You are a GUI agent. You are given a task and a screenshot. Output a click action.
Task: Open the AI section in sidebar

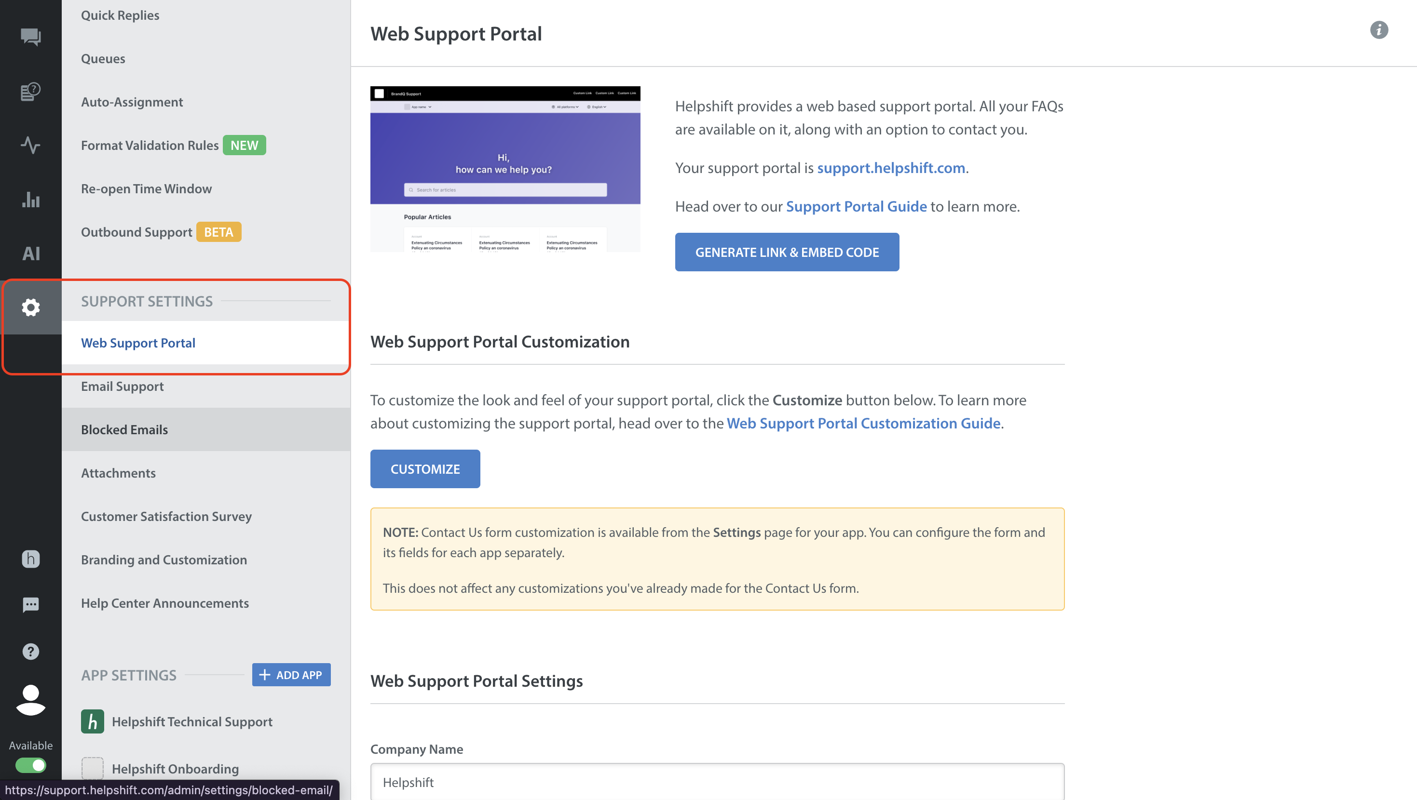31,253
